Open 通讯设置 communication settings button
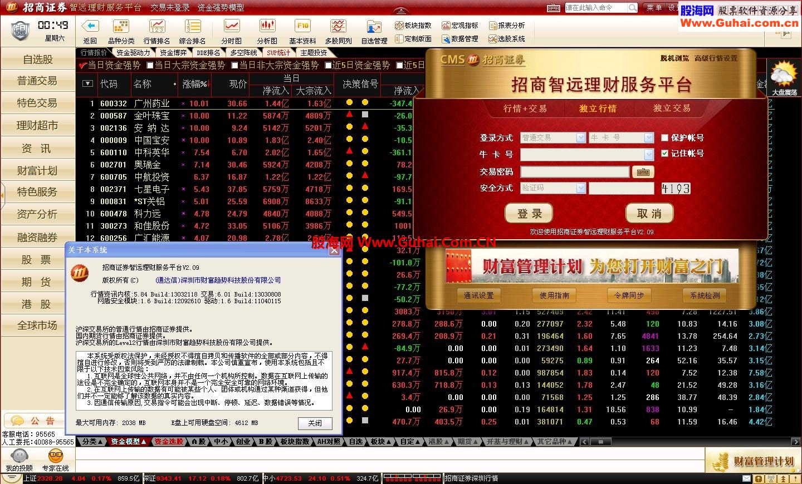This screenshot has width=802, height=484. point(479,295)
